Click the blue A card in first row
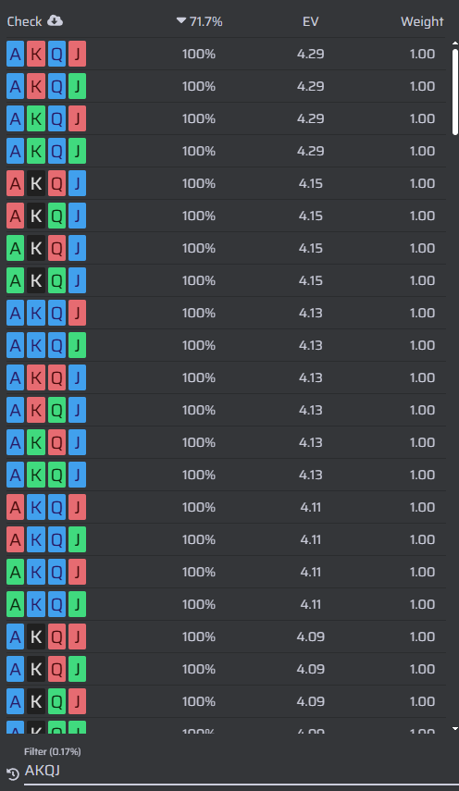 click(x=15, y=54)
